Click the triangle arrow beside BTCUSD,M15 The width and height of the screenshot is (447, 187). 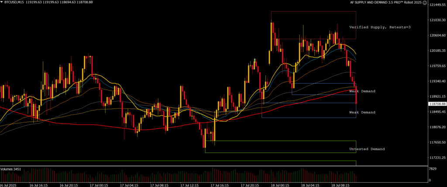point(2,2)
